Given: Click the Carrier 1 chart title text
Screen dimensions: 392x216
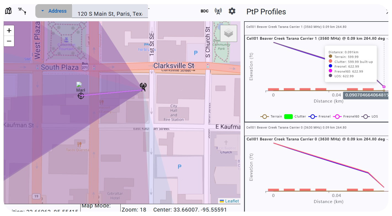Looking at the screenshot, I should tap(317, 39).
